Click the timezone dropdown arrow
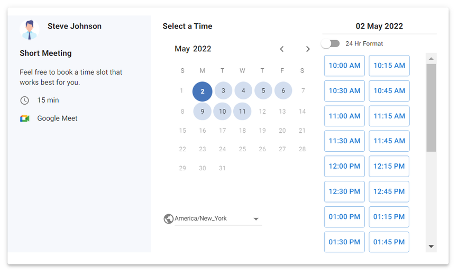 pyautogui.click(x=256, y=219)
